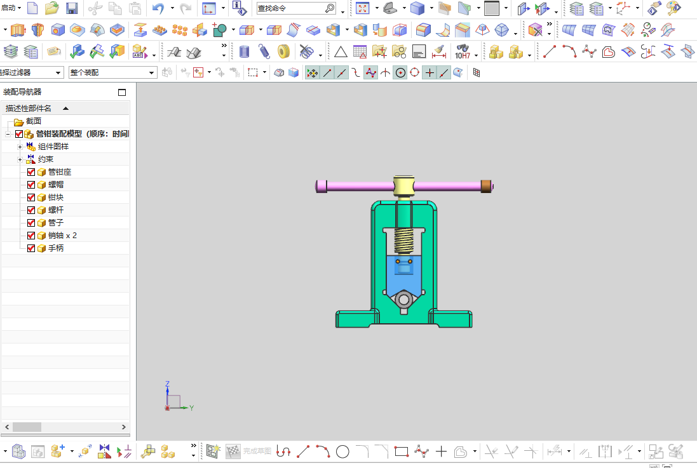Click the binoculars 10H7 search icon
The width and height of the screenshot is (697, 468).
pos(463,51)
